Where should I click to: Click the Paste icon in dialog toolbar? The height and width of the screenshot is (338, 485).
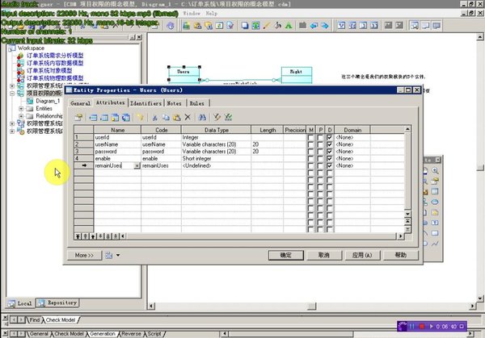pos(176,117)
